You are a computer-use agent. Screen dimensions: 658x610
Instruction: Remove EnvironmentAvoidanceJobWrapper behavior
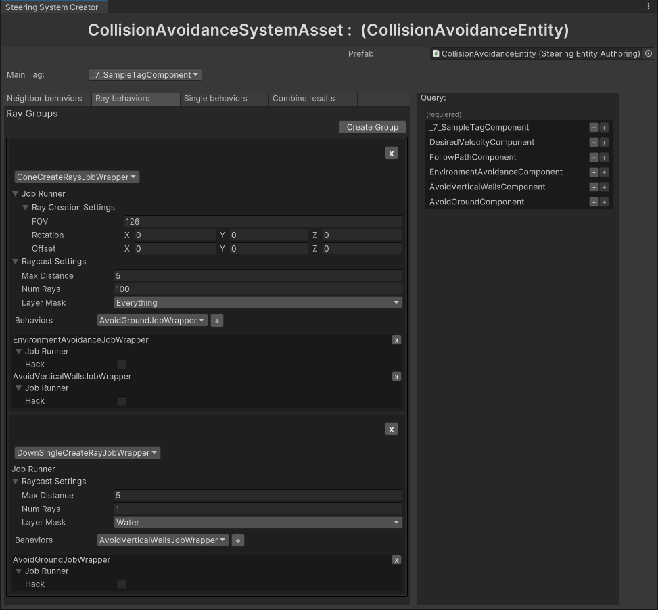[396, 340]
